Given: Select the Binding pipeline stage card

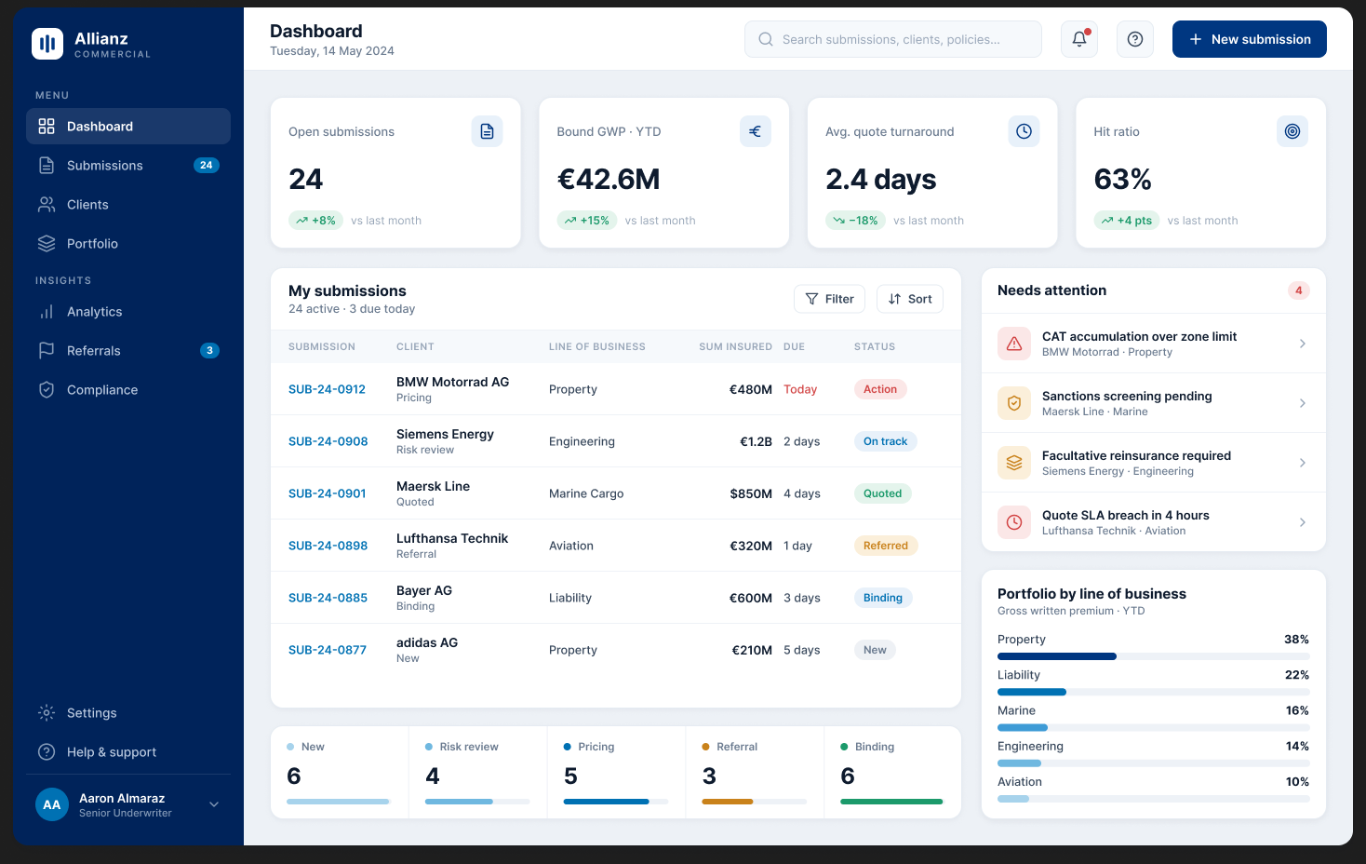Looking at the screenshot, I should [x=892, y=773].
